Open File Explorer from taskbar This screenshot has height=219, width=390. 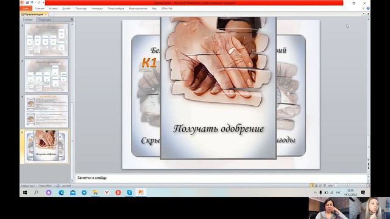tap(95, 192)
